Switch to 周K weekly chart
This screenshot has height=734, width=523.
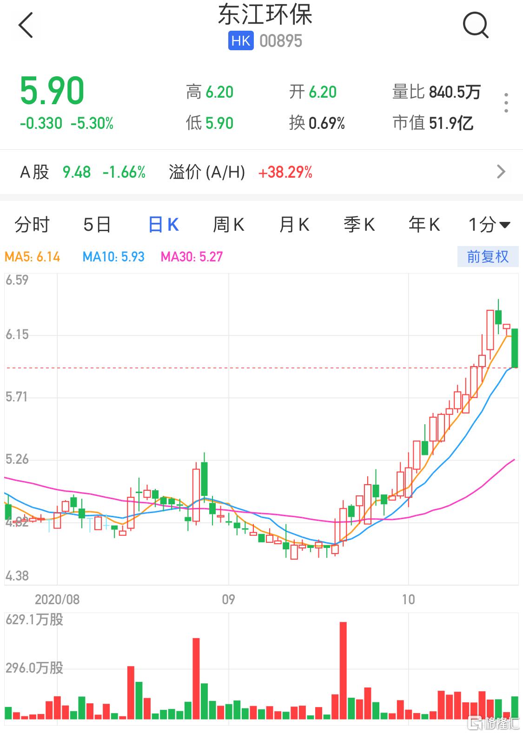[x=228, y=225]
